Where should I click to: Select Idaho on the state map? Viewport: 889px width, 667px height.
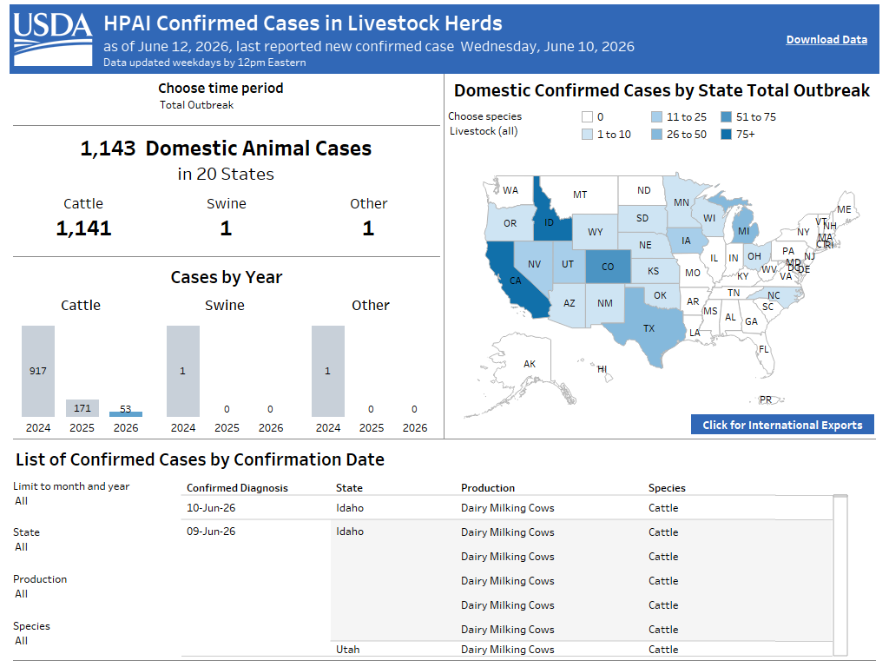coord(549,221)
